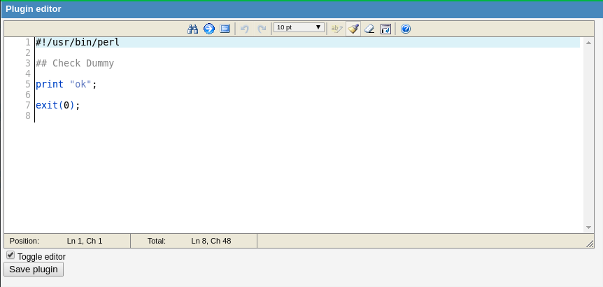Click the scrollbar down arrow
This screenshot has height=287, width=603.
(589, 227)
